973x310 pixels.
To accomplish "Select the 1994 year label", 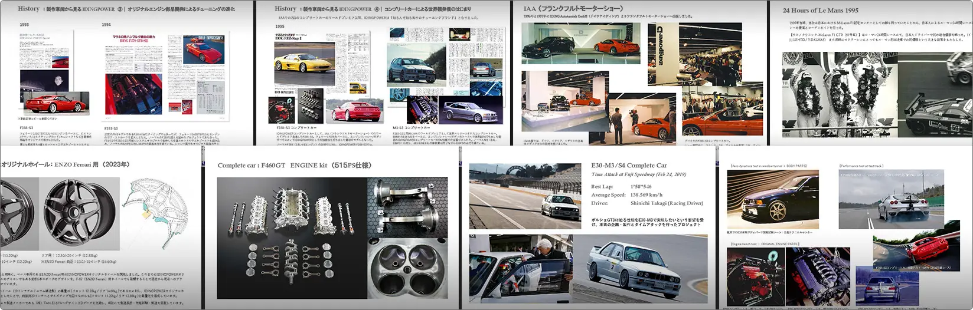I will coord(106,25).
